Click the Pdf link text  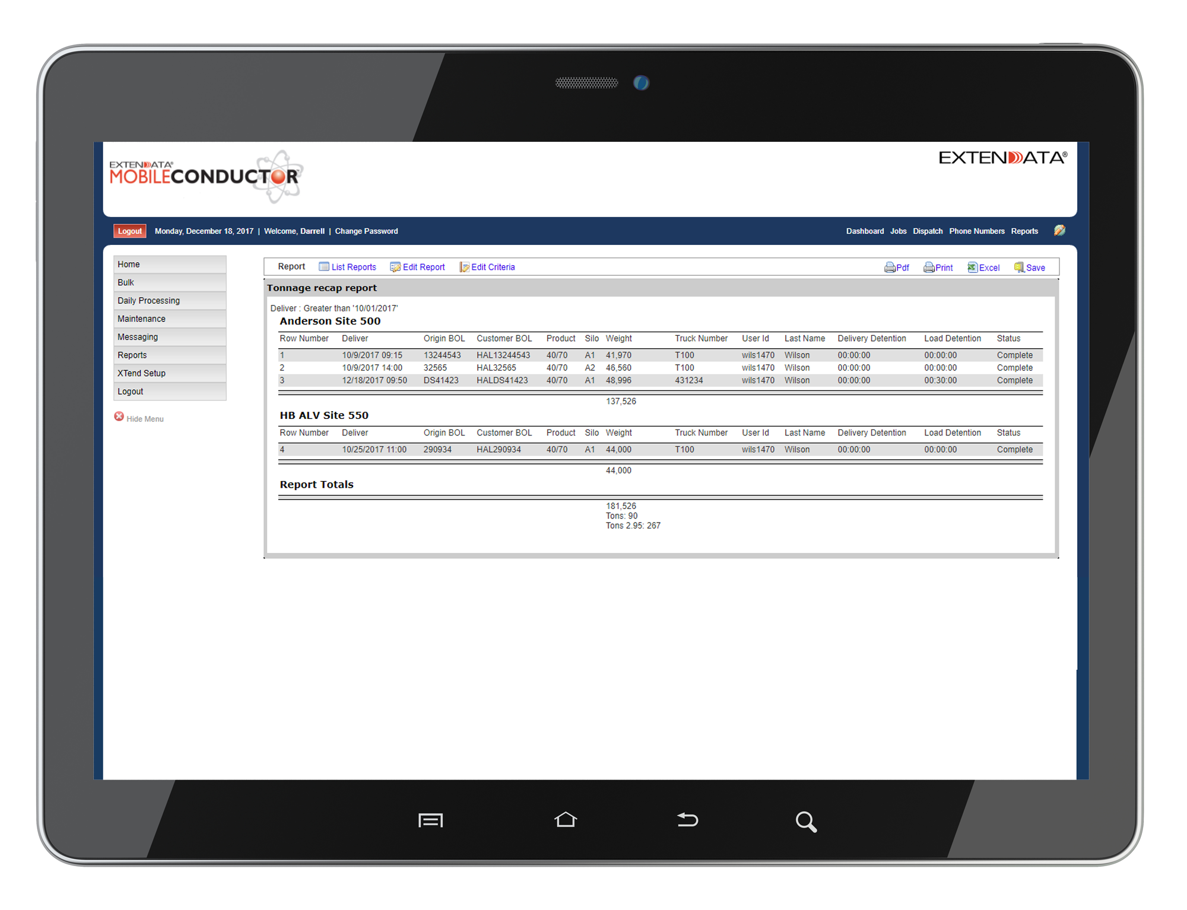(903, 268)
